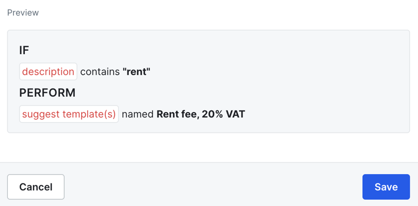Viewport: 418px width, 206px height.
Task: Click the empty space right of PERFORM
Action: pos(232,93)
